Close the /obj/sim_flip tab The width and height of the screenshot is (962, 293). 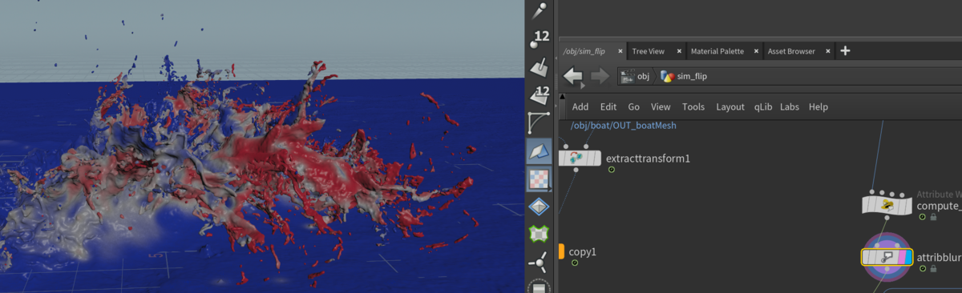(x=620, y=51)
